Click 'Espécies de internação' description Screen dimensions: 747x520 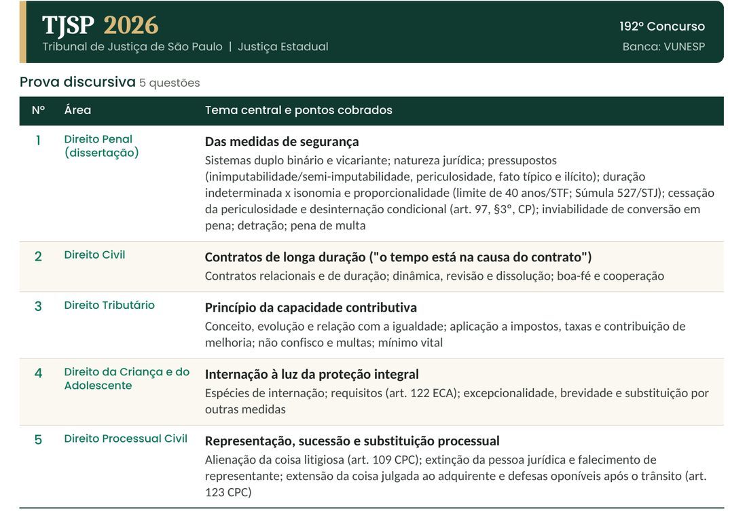pos(457,401)
